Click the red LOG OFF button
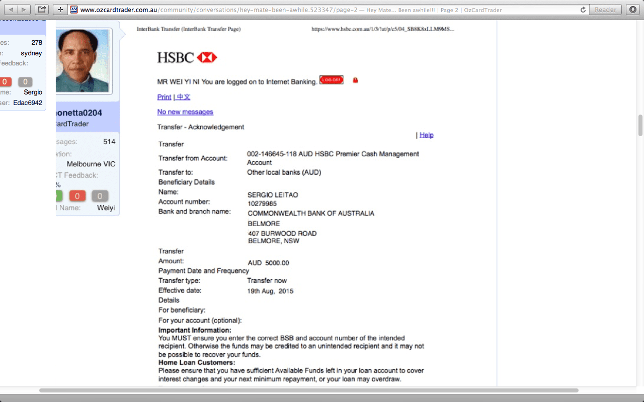Viewport: 644px width, 402px height. (x=331, y=80)
